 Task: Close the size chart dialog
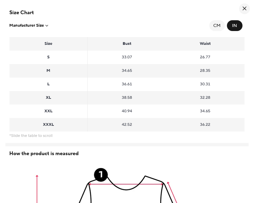tap(245, 9)
